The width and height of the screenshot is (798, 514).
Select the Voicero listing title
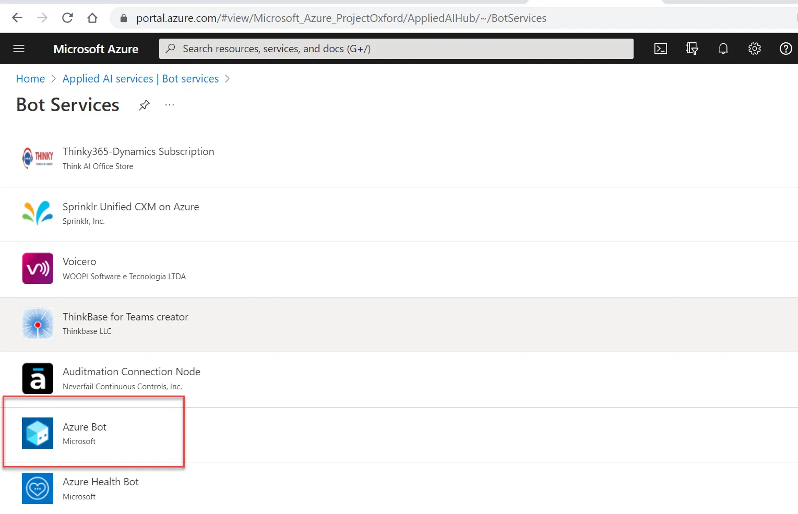[x=79, y=261]
